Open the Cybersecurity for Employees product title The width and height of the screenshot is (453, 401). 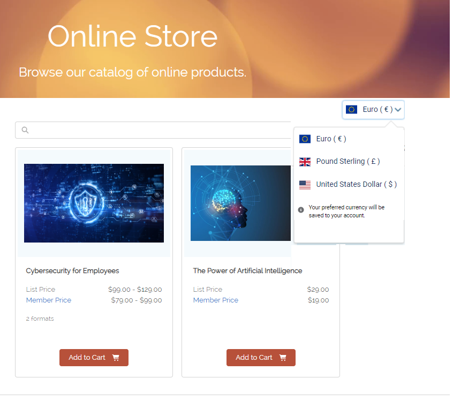pos(72,271)
